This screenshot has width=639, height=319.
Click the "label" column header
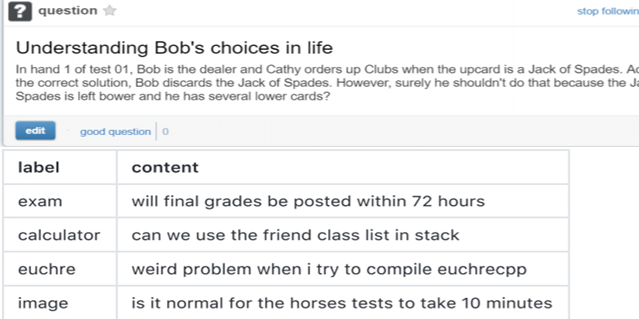39,167
